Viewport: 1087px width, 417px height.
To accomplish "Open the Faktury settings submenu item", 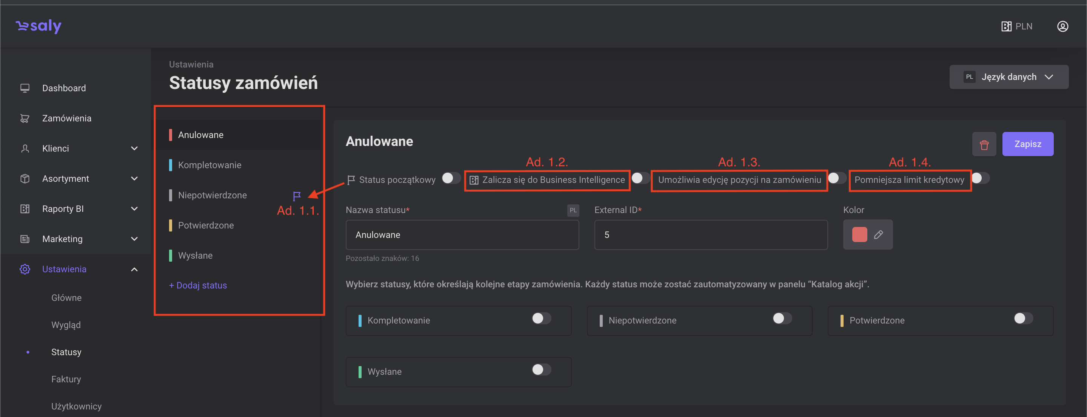I will (66, 379).
